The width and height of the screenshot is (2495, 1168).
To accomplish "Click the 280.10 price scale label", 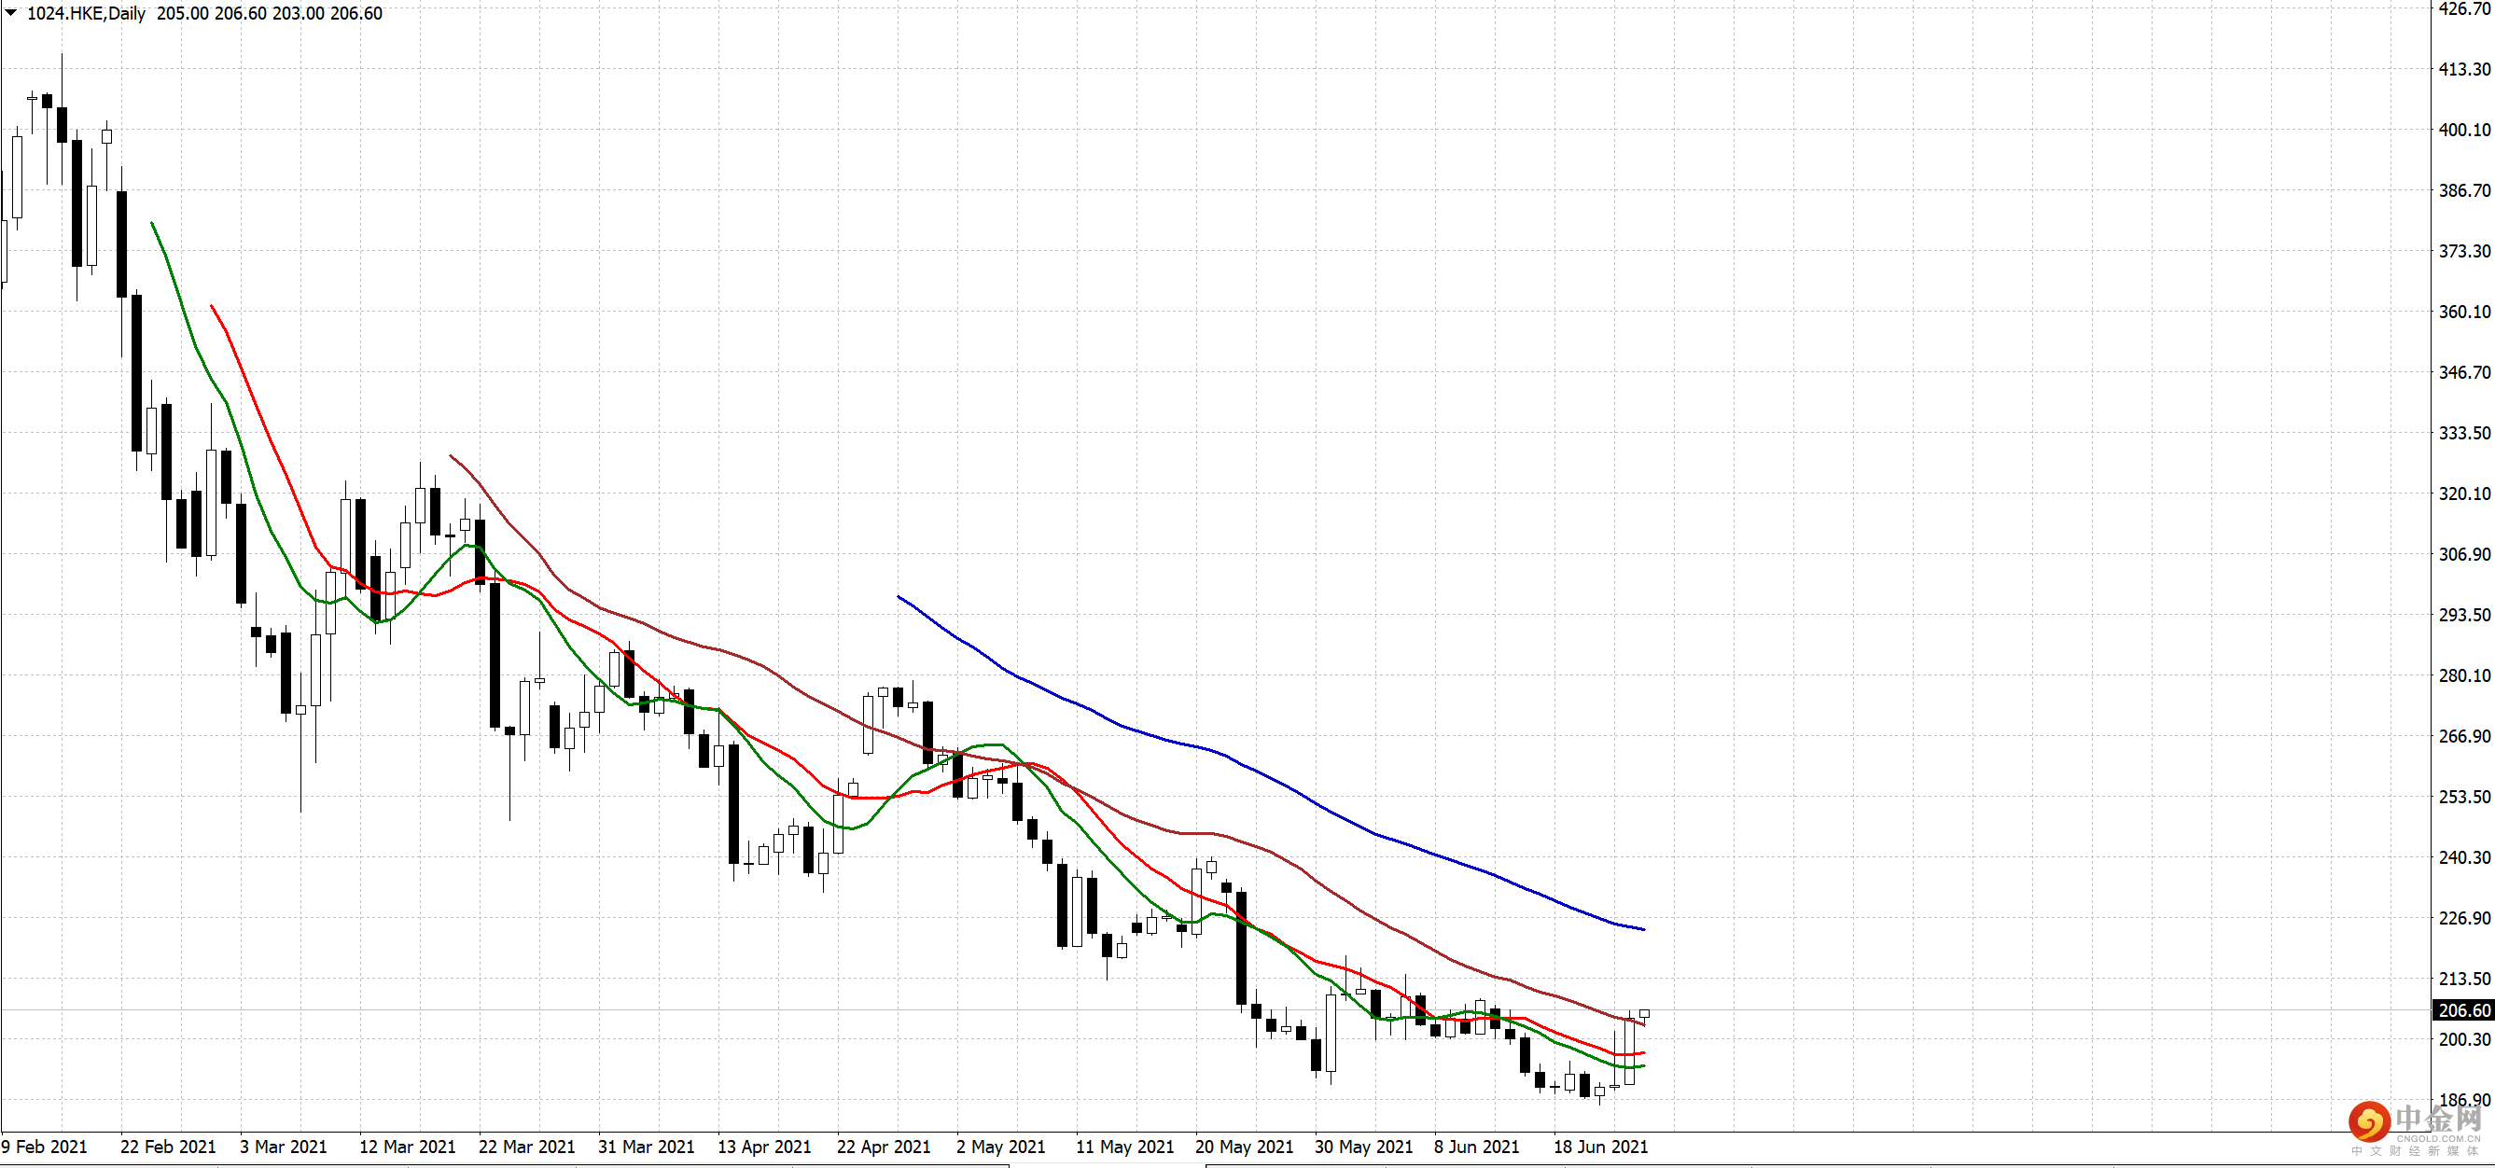I will pyautogui.click(x=2463, y=676).
